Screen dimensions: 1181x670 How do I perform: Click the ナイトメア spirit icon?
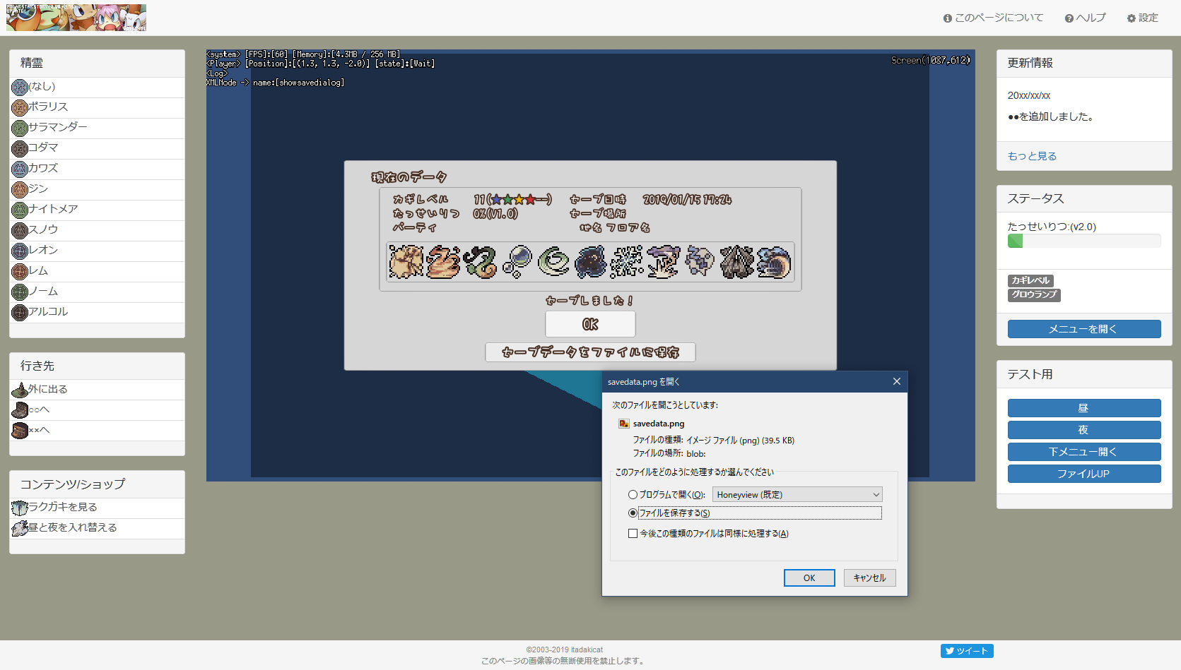coord(20,210)
